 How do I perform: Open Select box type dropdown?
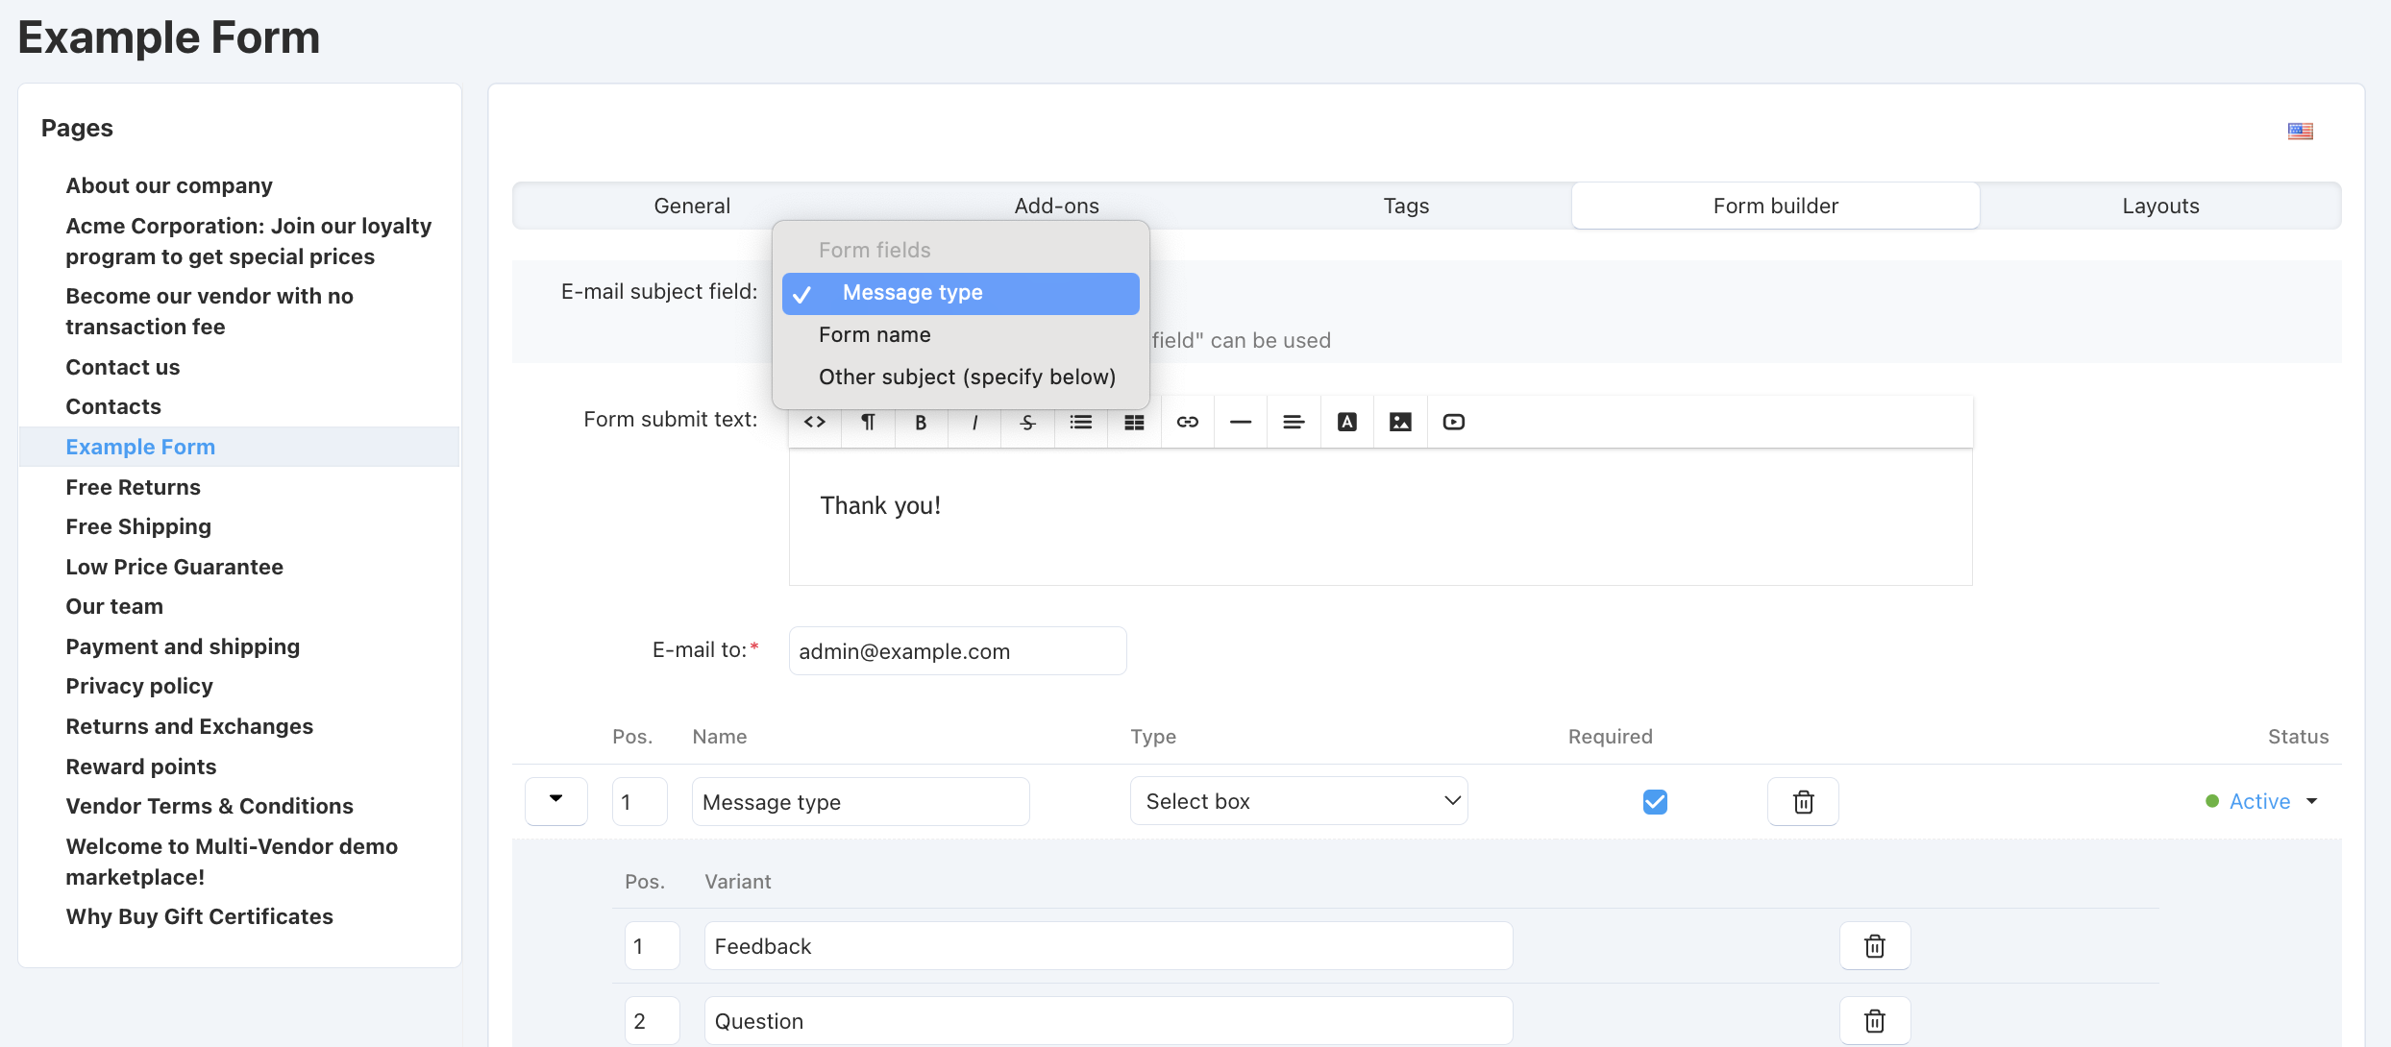1299,801
